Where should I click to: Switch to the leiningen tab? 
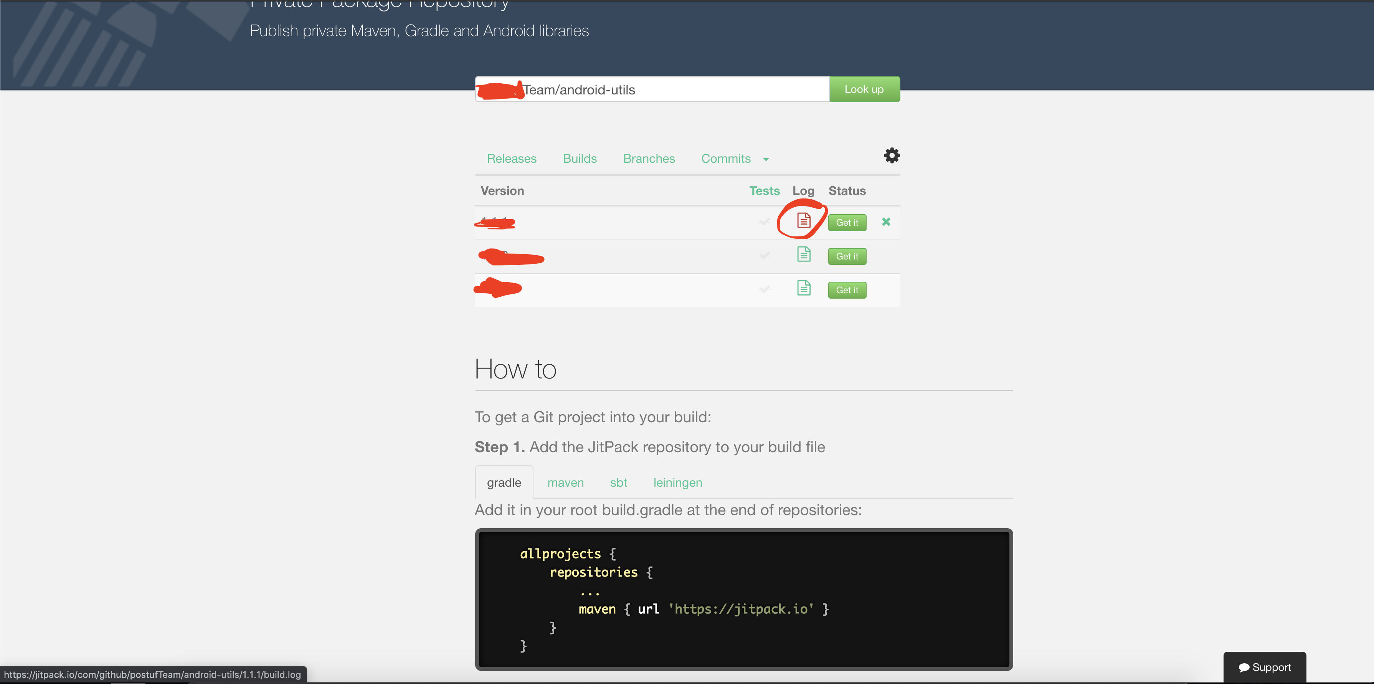coord(677,482)
